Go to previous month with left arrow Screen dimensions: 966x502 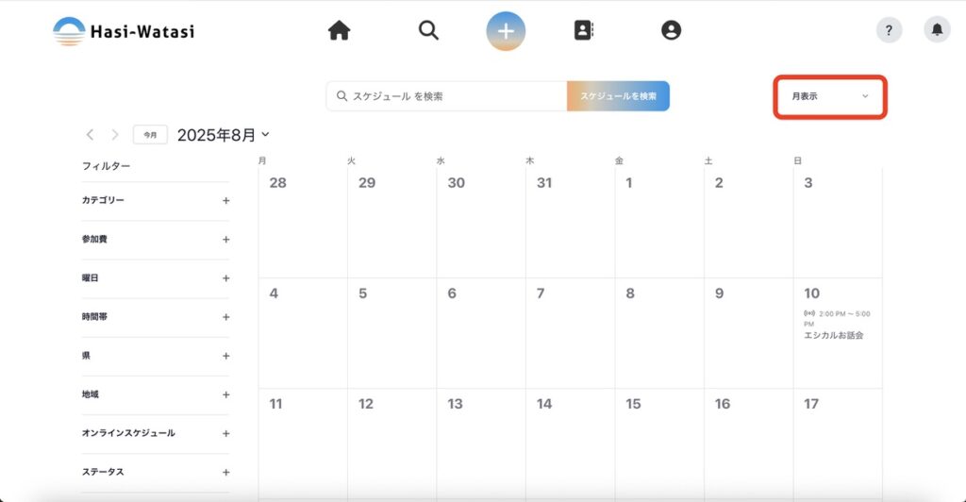tap(90, 135)
